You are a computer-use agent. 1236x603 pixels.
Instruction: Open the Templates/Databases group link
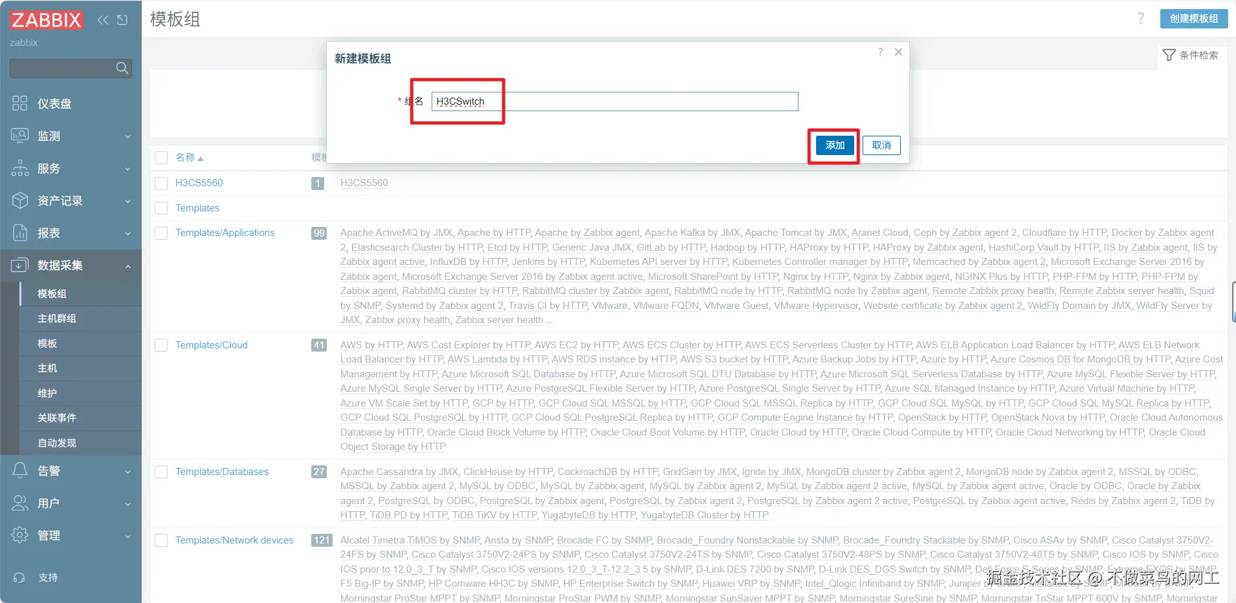(221, 472)
